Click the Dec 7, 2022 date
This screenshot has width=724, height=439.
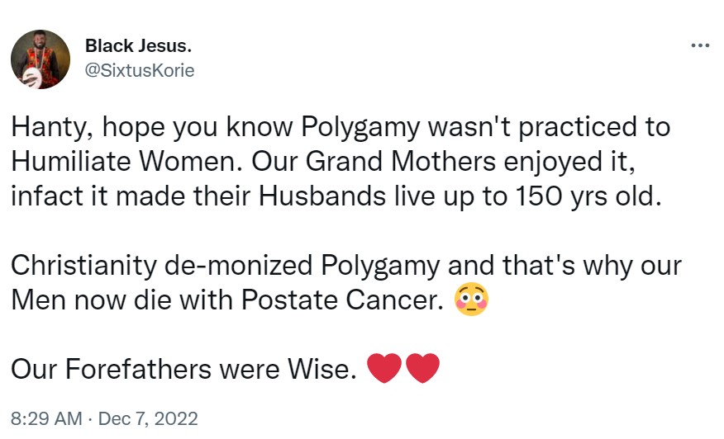pyautogui.click(x=148, y=418)
